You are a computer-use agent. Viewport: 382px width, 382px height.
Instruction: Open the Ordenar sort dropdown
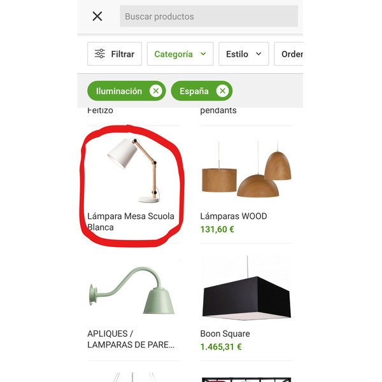coord(288,54)
